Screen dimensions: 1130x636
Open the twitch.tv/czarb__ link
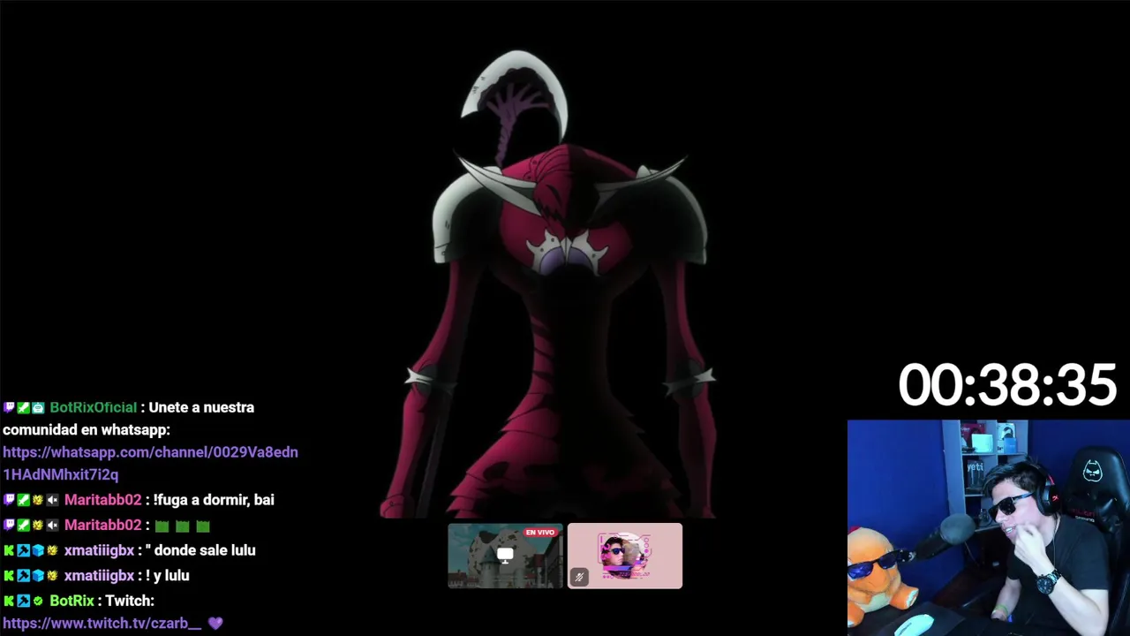[102, 623]
